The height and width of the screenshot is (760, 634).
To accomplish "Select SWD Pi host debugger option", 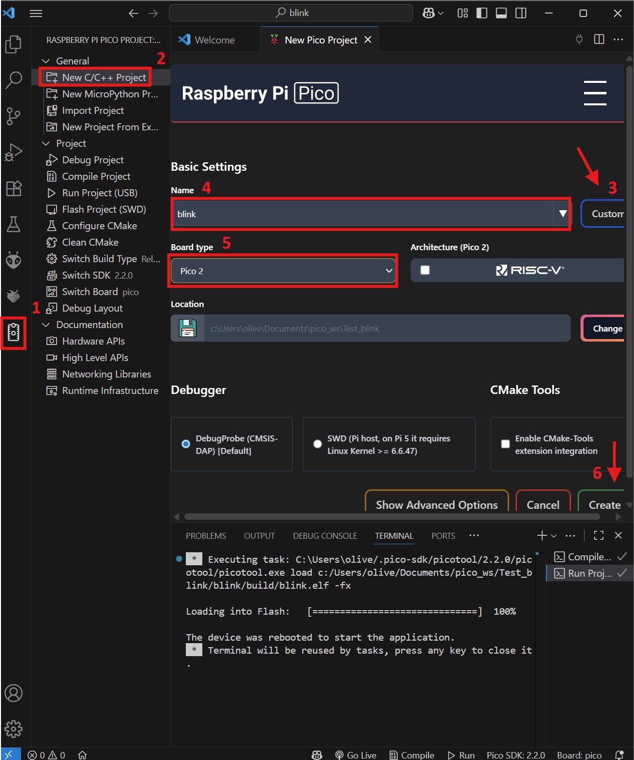I will [x=317, y=444].
